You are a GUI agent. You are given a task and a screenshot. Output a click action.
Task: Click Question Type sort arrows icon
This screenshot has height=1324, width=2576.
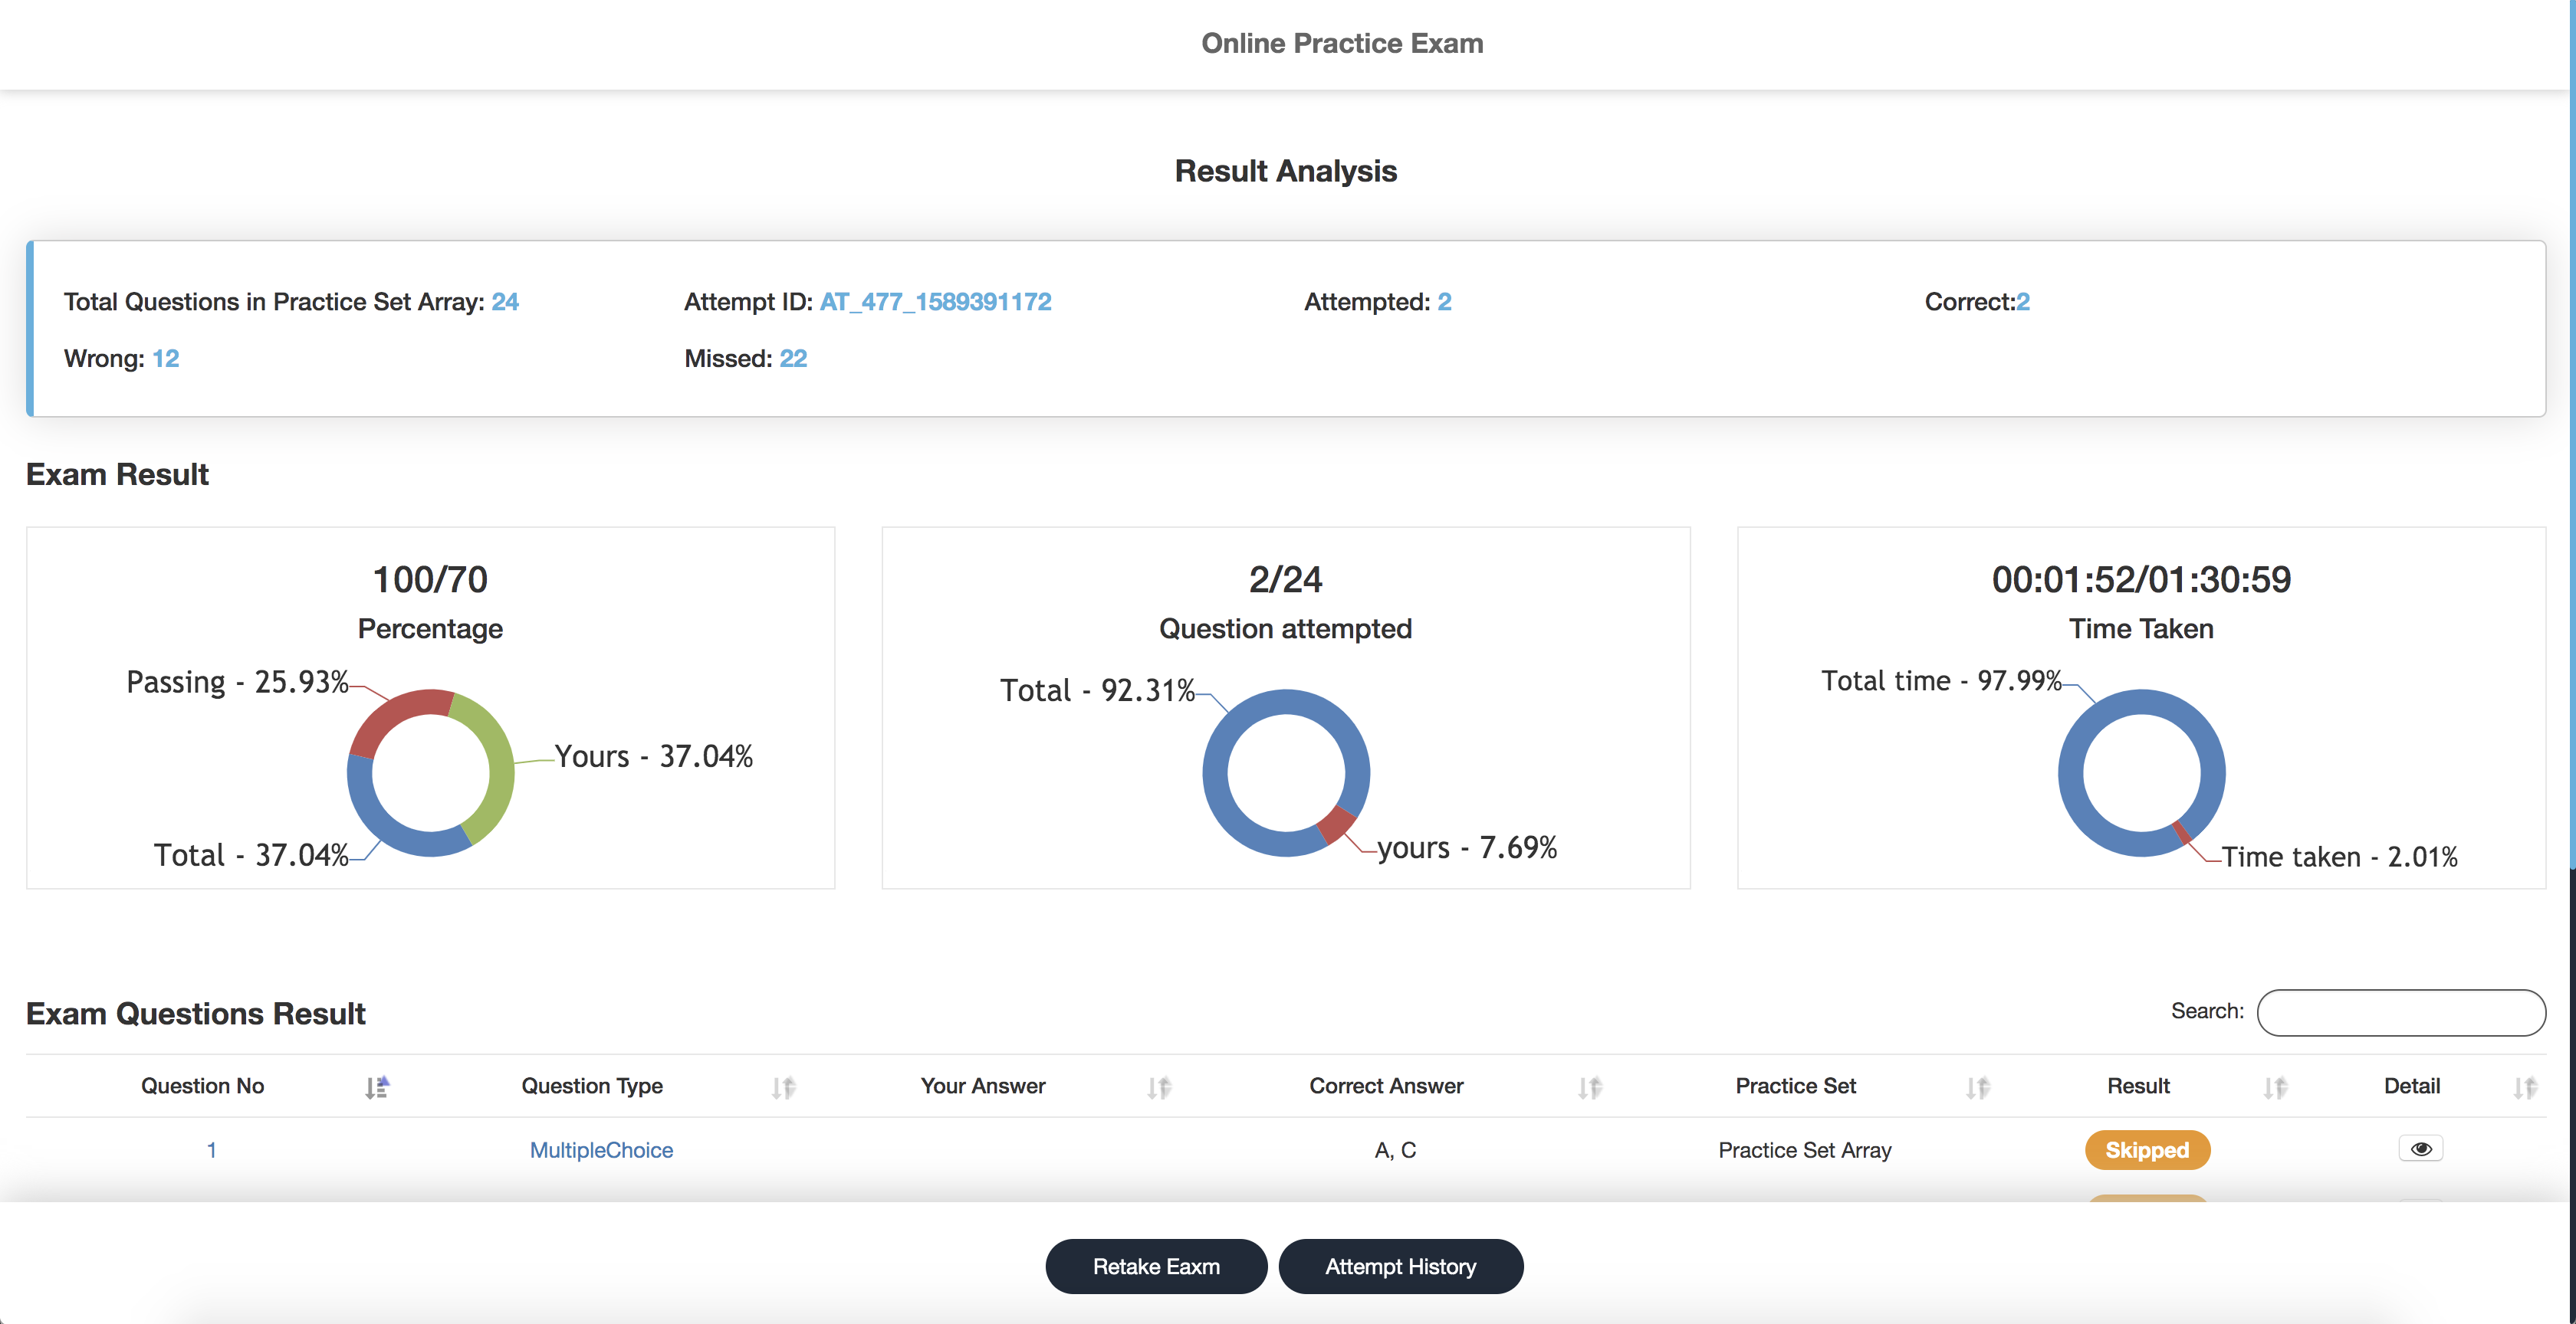783,1087
